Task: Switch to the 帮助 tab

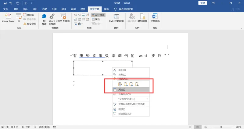Action: click(106, 9)
